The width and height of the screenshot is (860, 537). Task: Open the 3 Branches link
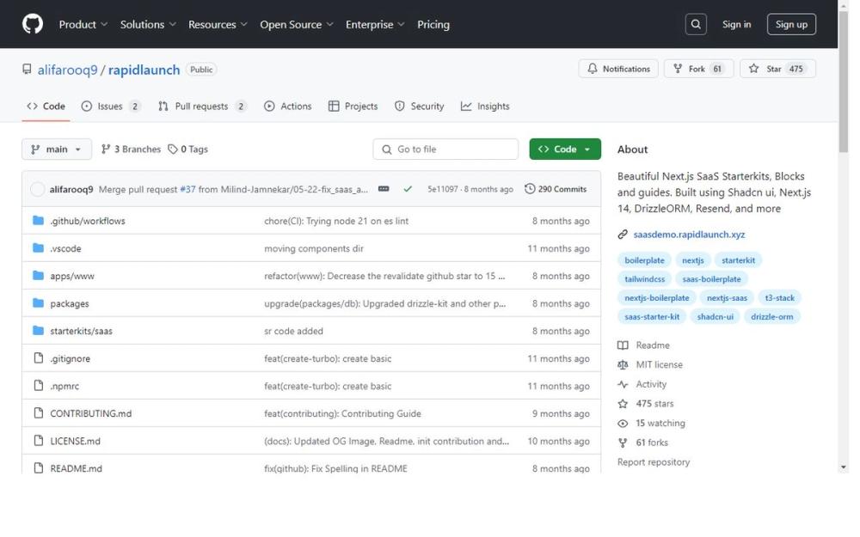(x=131, y=149)
